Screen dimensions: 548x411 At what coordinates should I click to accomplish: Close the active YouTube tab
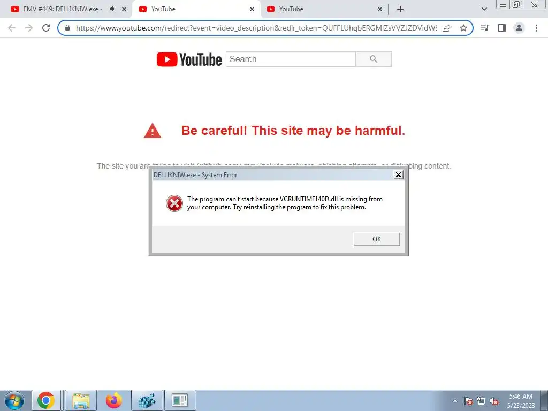pyautogui.click(x=252, y=9)
